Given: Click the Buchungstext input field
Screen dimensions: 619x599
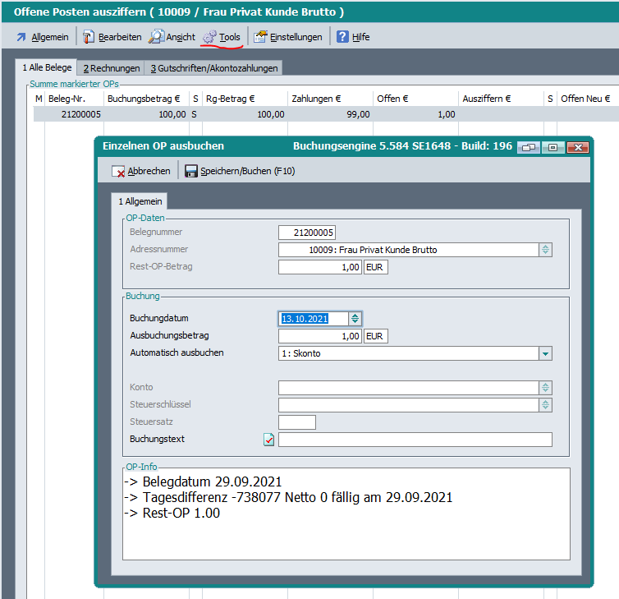Looking at the screenshot, I should [415, 440].
